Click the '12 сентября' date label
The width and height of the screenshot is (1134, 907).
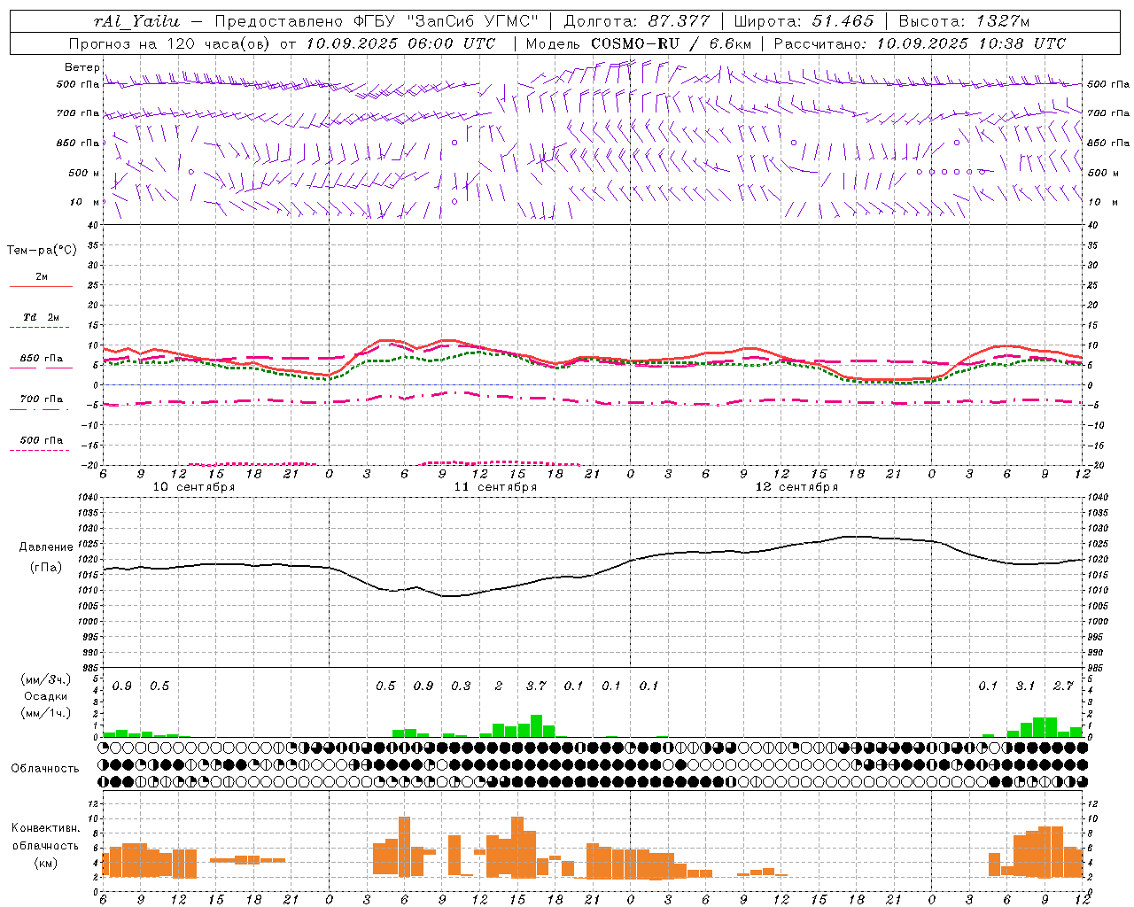tap(796, 487)
